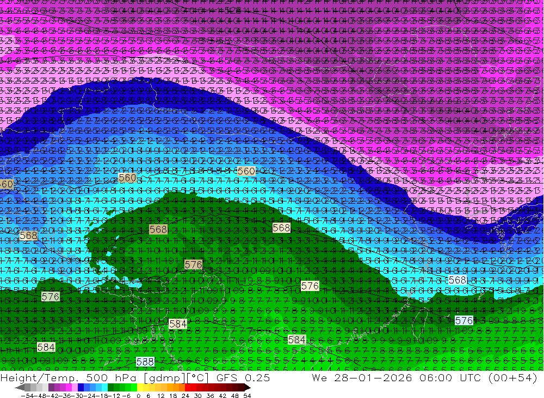
Task: Pick the dark purple legend swatch
Action: [x=51, y=387]
